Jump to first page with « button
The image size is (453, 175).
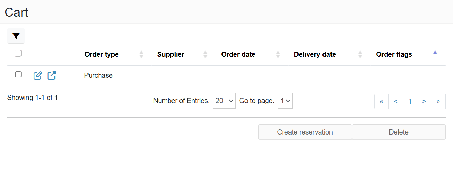(x=381, y=101)
